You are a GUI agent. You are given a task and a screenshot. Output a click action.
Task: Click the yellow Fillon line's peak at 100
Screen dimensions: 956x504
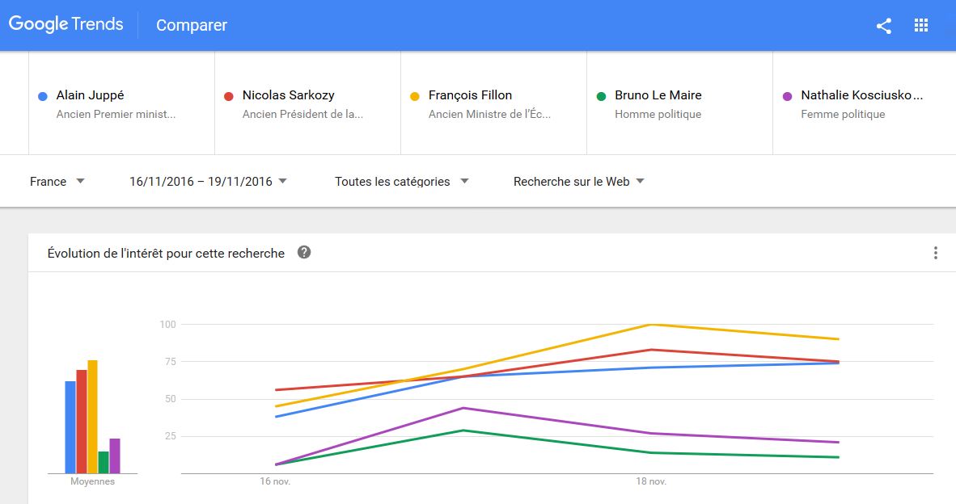(x=651, y=325)
